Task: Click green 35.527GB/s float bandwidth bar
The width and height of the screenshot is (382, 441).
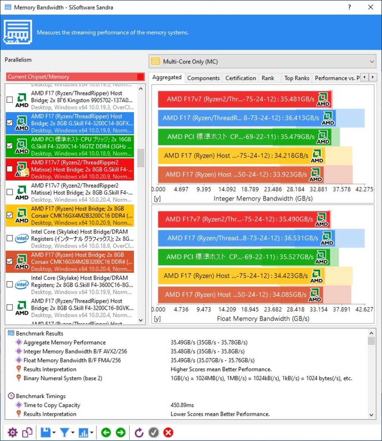Action: click(x=244, y=257)
